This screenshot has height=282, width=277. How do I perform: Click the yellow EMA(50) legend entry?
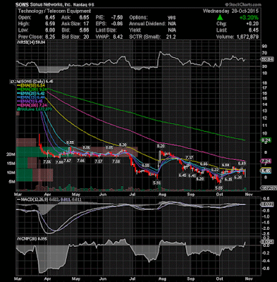30,85
